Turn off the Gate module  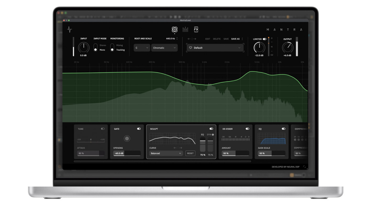(139, 129)
